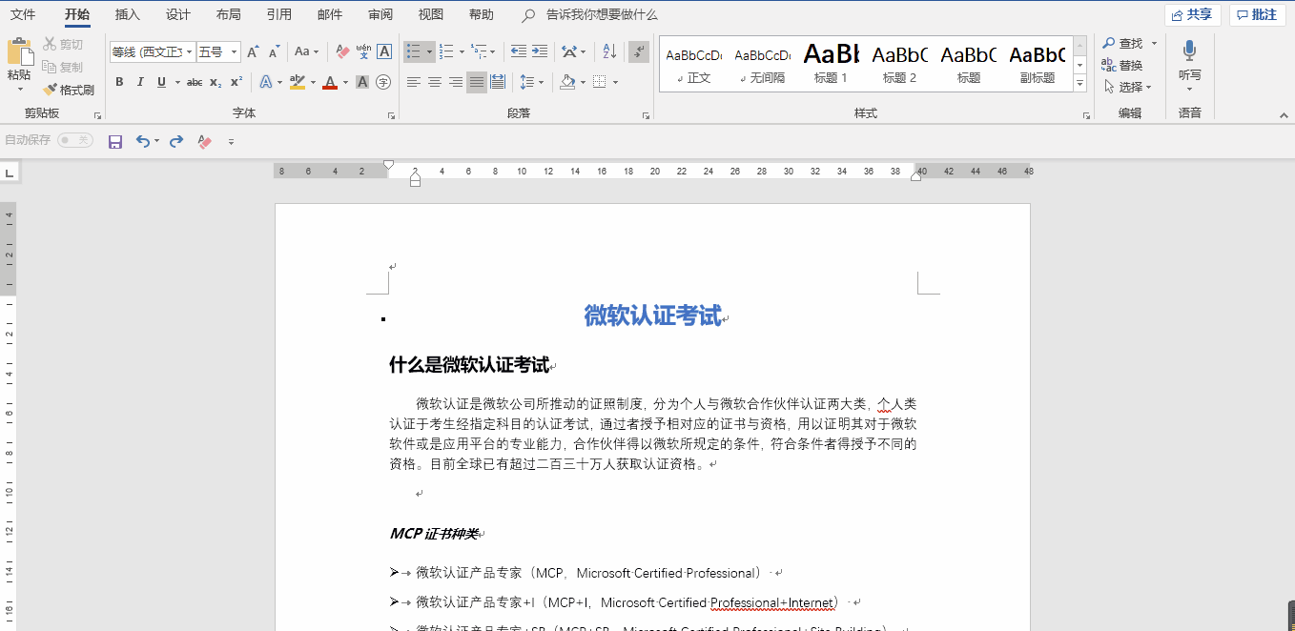Click the Replace (替换) button

click(x=1122, y=66)
